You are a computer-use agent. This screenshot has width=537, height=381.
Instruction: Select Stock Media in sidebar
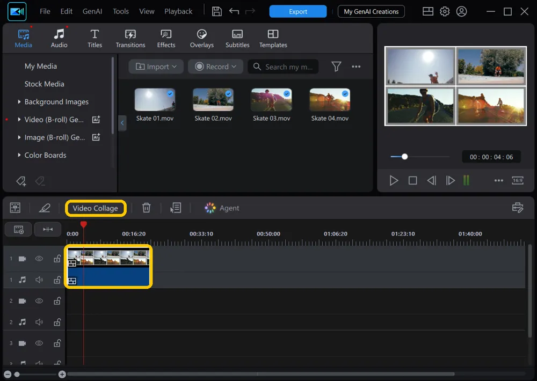click(x=44, y=84)
